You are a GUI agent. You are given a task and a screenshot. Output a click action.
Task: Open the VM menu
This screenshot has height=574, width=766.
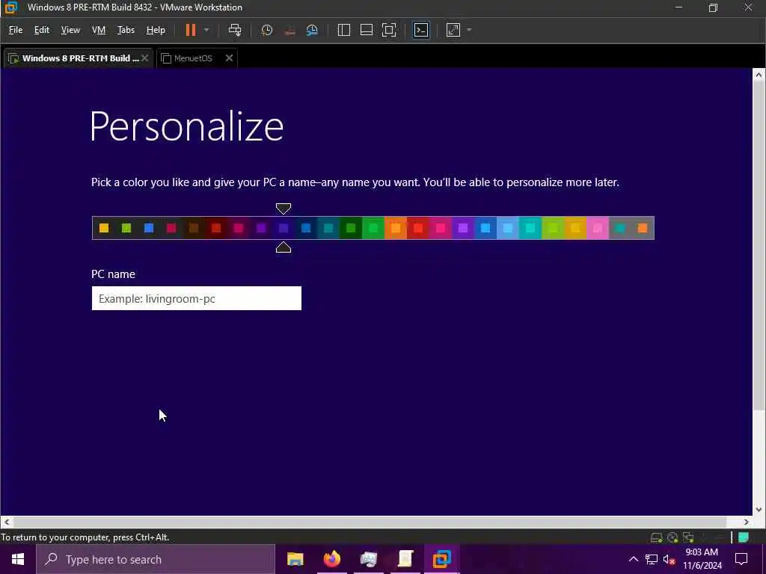coord(99,30)
